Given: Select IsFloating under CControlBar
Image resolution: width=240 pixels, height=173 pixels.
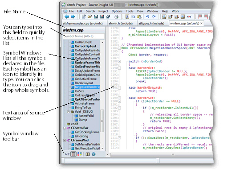Looking at the screenshot, I should click(x=81, y=136).
